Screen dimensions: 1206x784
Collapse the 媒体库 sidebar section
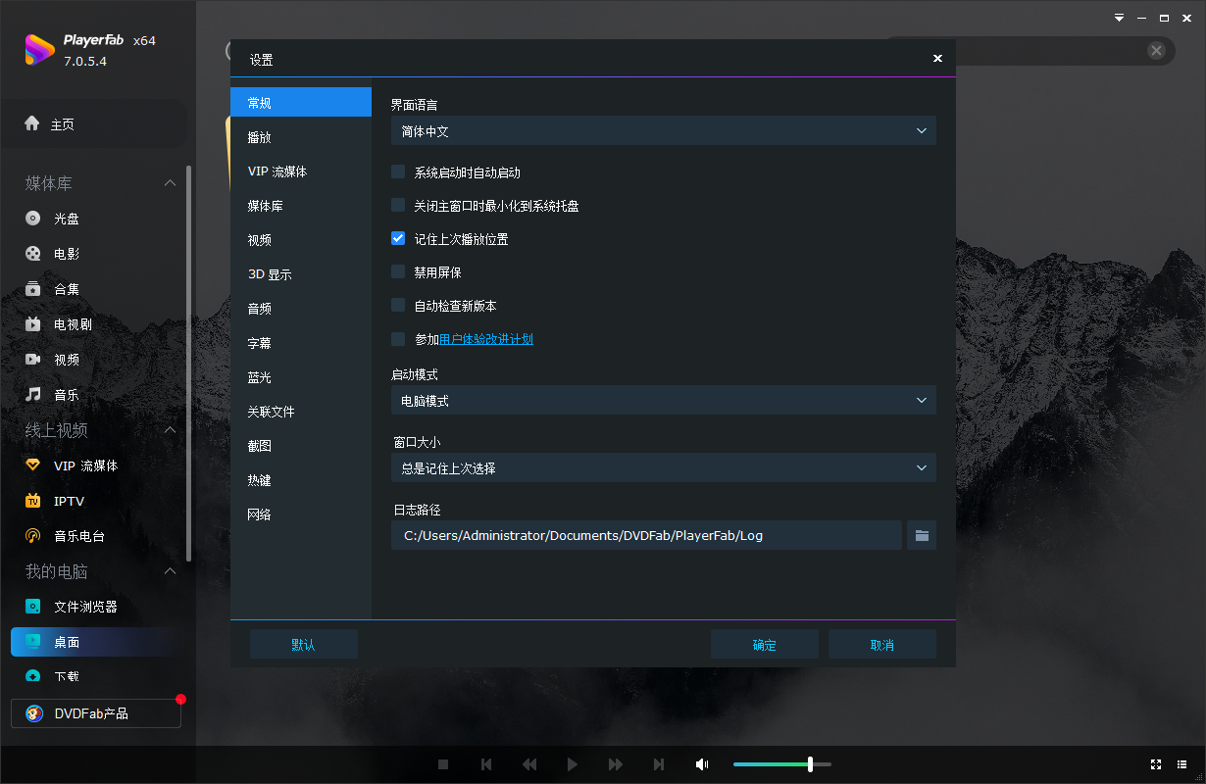(x=170, y=182)
